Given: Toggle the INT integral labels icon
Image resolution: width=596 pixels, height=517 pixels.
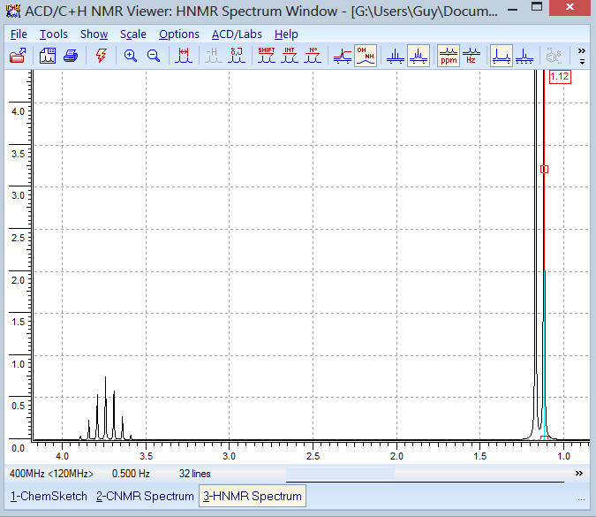Looking at the screenshot, I should click(290, 56).
